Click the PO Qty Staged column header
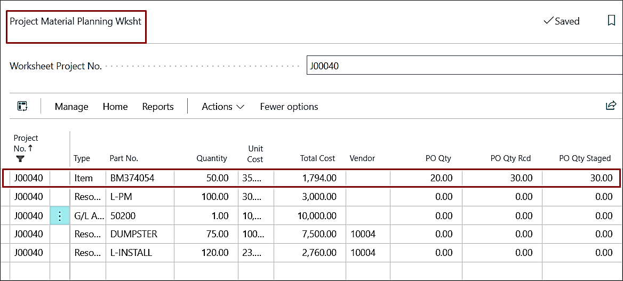This screenshot has height=281, width=623. coord(585,158)
